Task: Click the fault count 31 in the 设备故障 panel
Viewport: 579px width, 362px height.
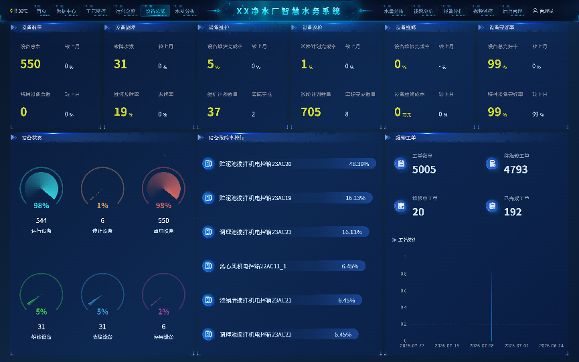Action: click(x=120, y=64)
